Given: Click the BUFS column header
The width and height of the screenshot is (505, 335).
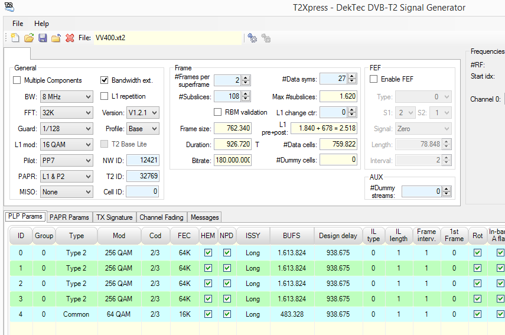Looking at the screenshot, I should coord(292,236).
